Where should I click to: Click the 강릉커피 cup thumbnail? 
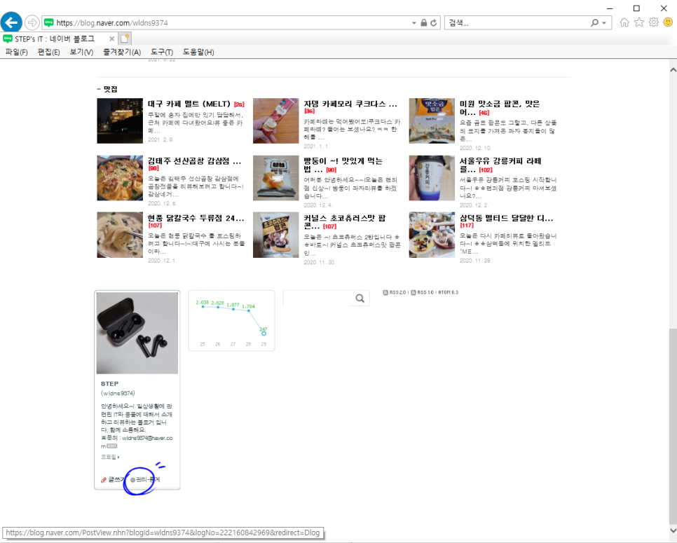(432, 178)
